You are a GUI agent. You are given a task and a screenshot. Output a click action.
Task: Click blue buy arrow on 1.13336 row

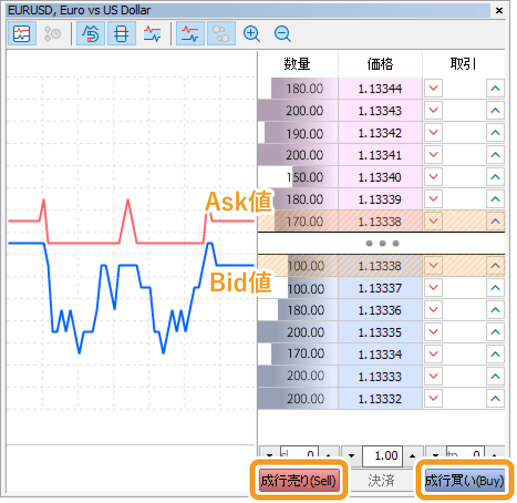[495, 310]
